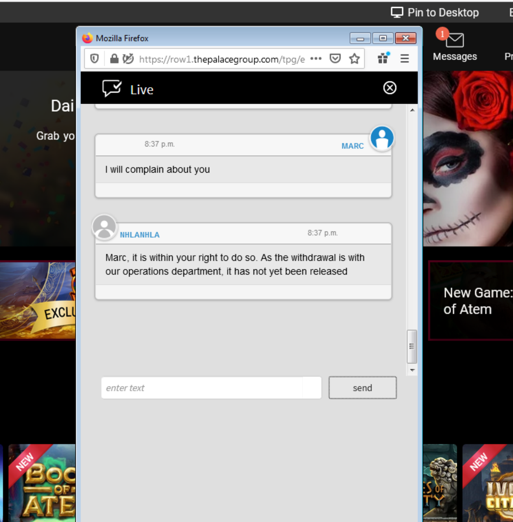
Task: Click the 'Grab yo' daily promo text
Action: (56, 136)
